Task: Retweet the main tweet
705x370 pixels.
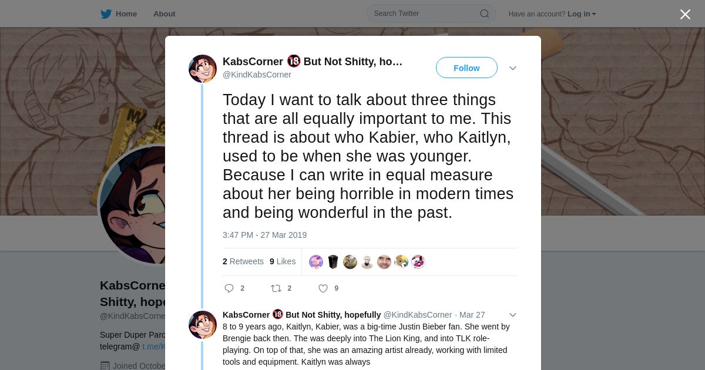Action: pos(276,288)
